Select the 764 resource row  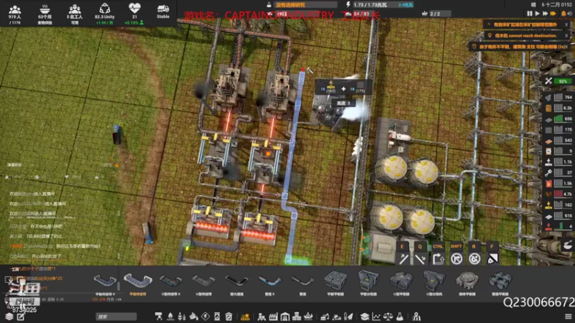558,97
